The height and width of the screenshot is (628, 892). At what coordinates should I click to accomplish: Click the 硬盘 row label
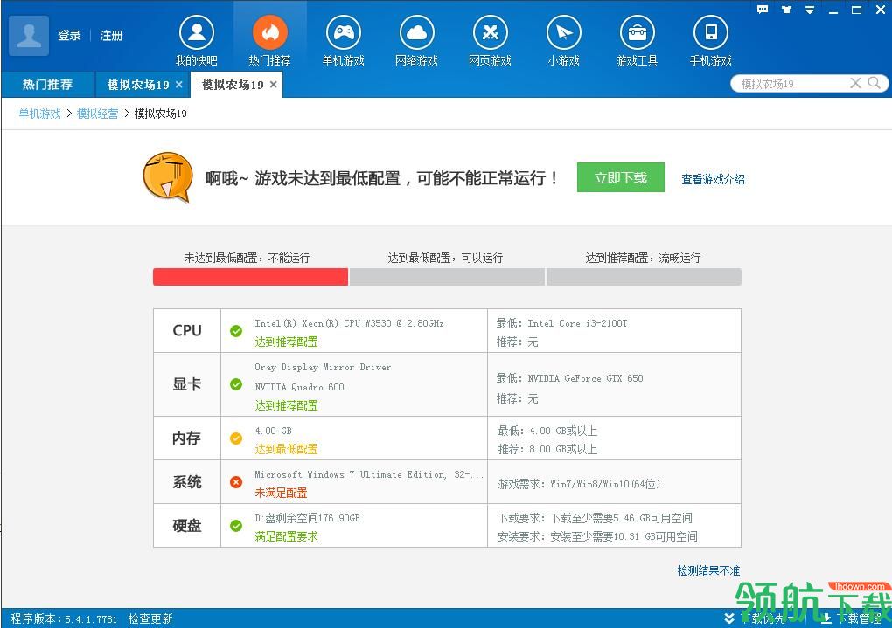point(187,526)
